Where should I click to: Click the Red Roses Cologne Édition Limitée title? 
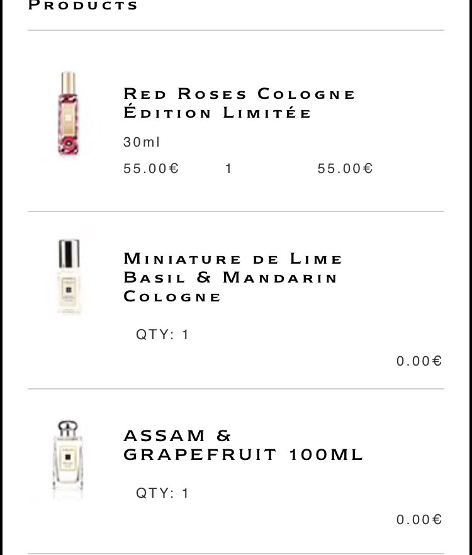tap(239, 103)
